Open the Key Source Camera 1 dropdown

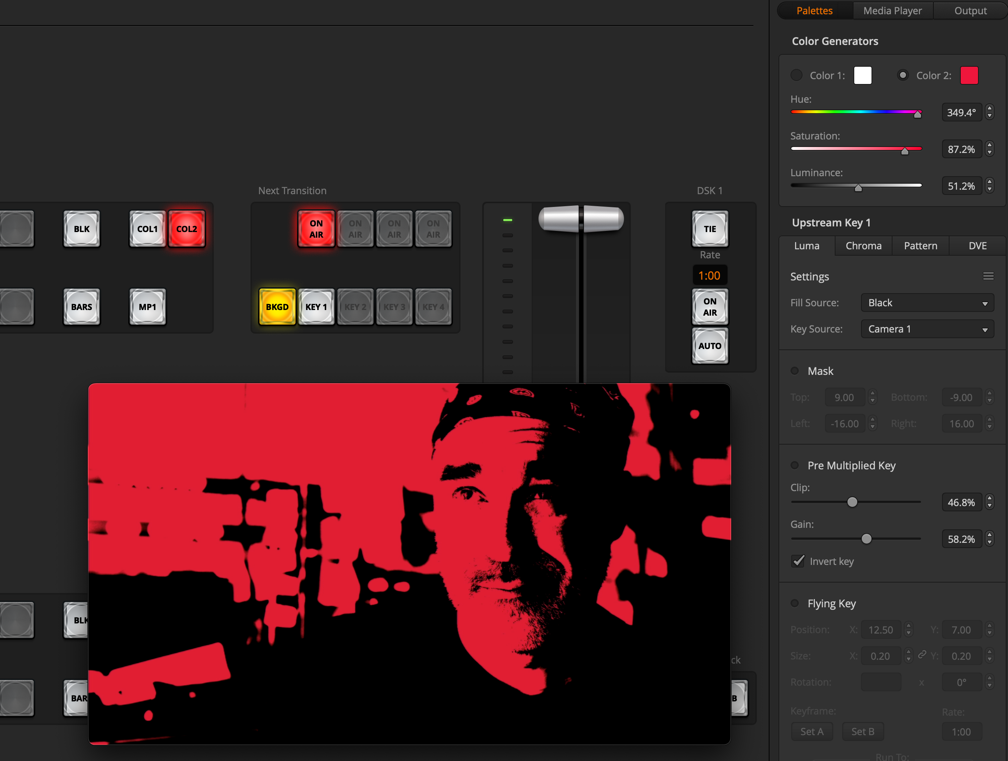(927, 329)
